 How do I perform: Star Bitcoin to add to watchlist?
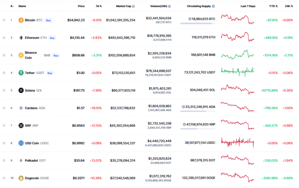pyautogui.click(x=4, y=20)
